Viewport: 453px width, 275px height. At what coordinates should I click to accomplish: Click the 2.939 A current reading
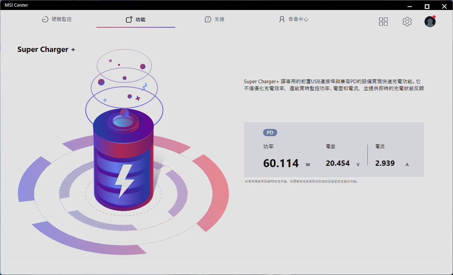point(385,163)
